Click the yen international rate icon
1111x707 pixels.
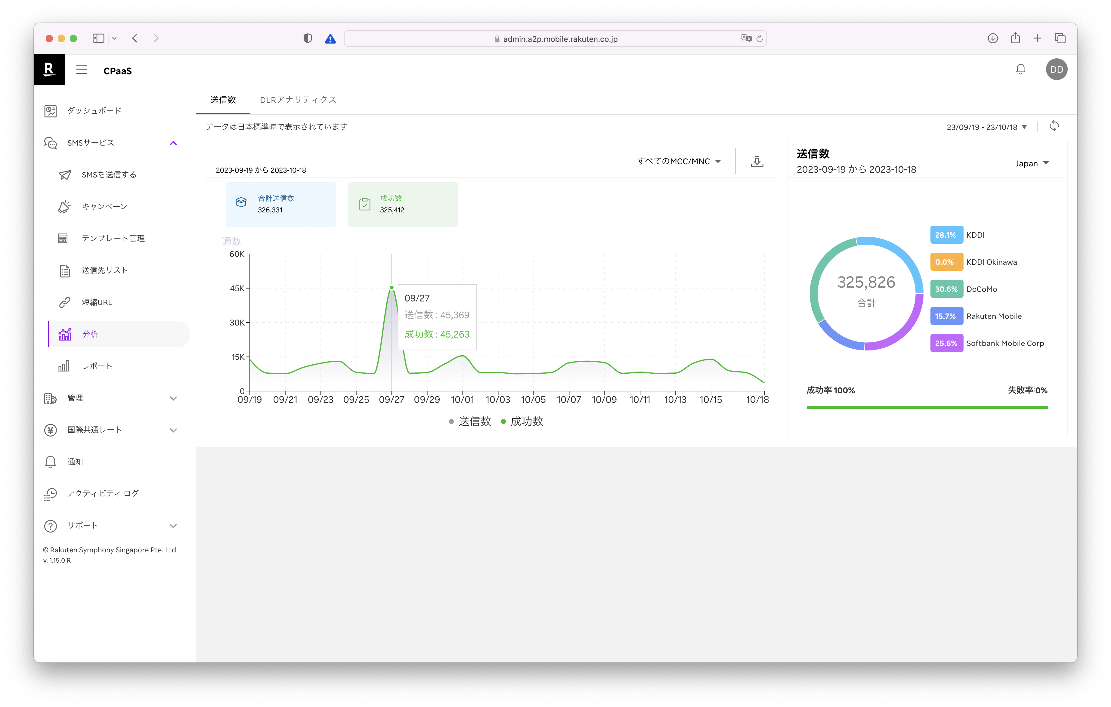click(50, 430)
